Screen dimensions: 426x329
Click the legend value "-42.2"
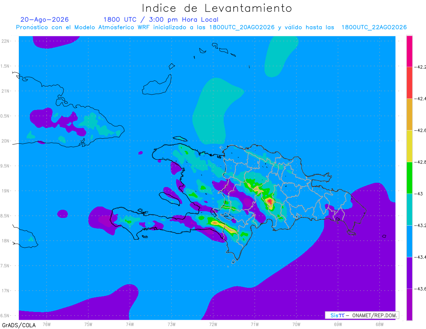point(420,67)
